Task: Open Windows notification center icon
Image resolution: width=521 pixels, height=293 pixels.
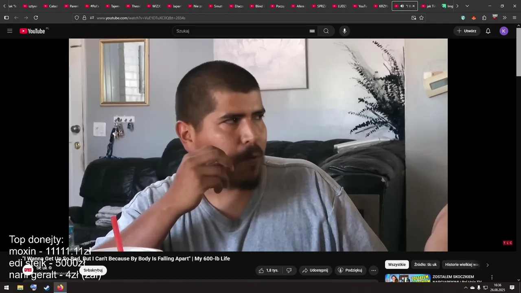Action: pyautogui.click(x=512, y=288)
